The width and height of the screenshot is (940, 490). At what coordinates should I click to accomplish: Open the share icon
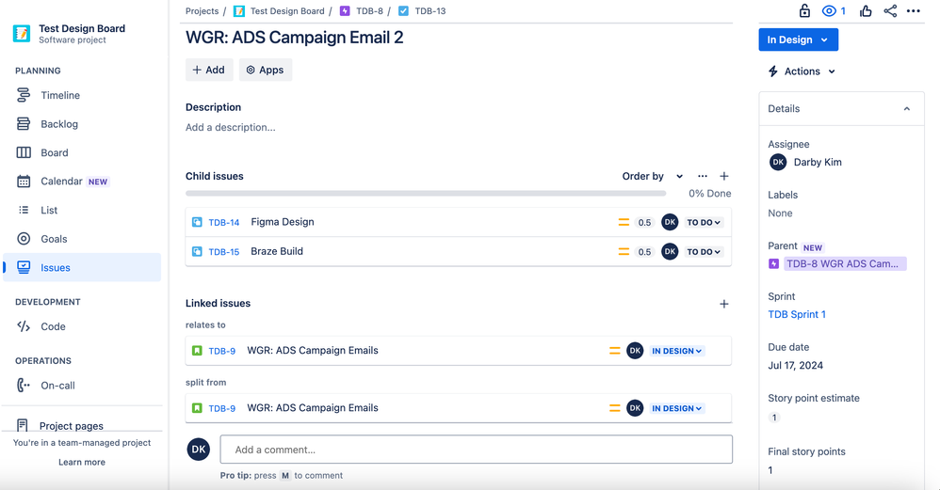click(890, 10)
